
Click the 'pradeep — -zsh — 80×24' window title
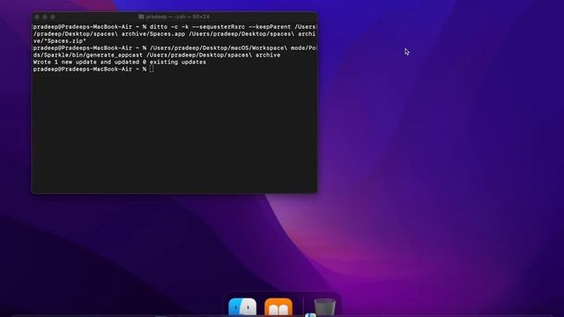coord(178,17)
